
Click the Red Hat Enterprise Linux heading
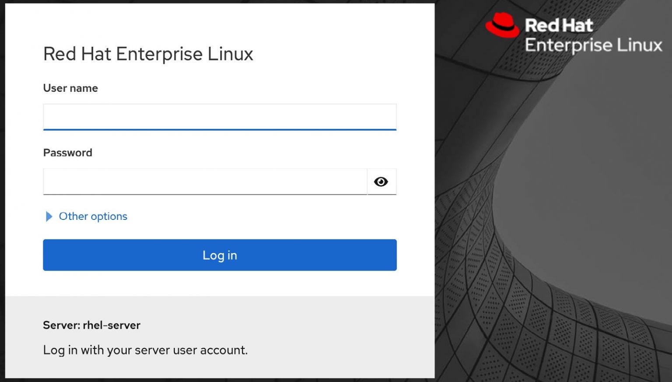148,54
